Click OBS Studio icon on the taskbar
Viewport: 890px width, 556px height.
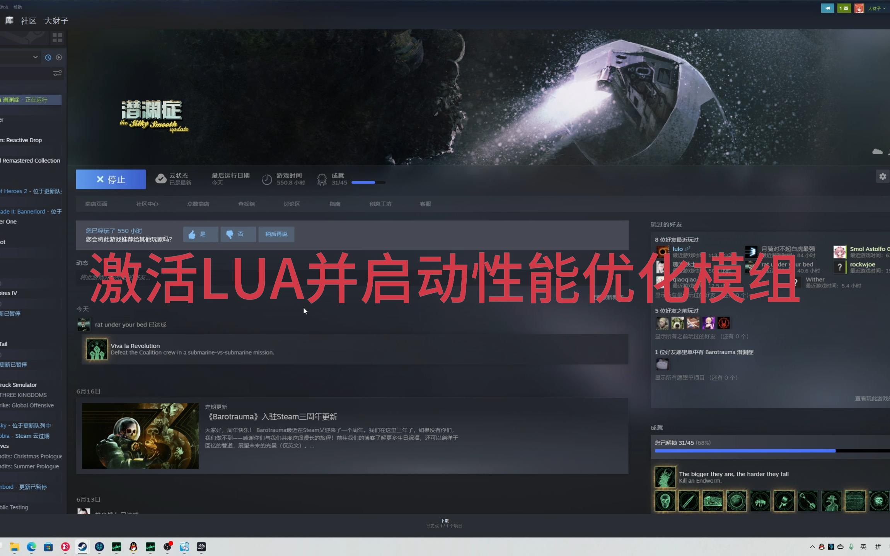pos(167,547)
